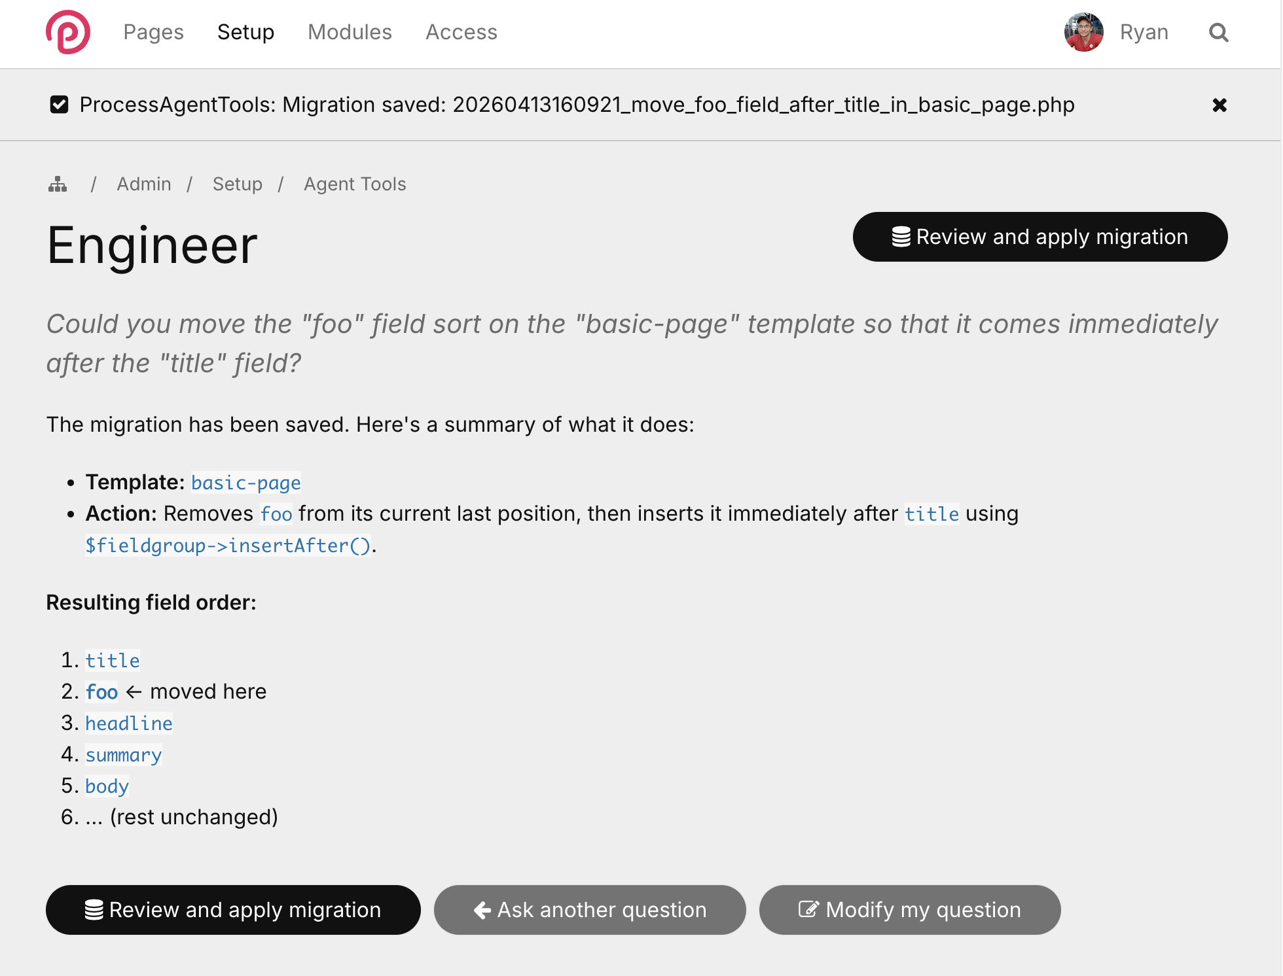Go to Agent Tools breadcrumb link
This screenshot has width=1283, height=976.
coord(355,184)
